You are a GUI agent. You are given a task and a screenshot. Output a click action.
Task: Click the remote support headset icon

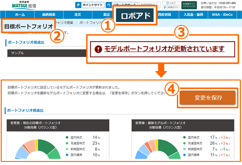pyautogui.click(x=109, y=5)
